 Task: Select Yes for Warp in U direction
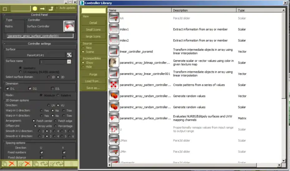pos(41,110)
